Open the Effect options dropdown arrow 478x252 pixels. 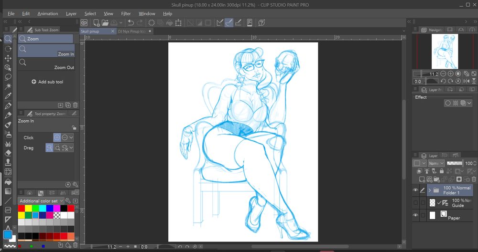[x=469, y=103]
